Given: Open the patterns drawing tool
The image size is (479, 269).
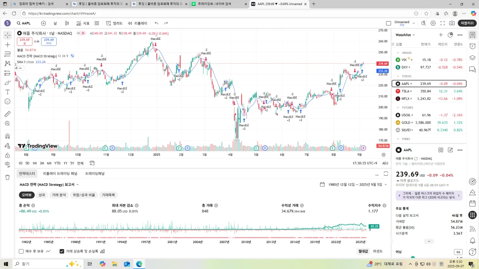Looking at the screenshot, I should tap(8, 63).
